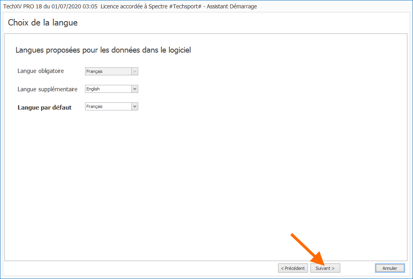
Task: Click the orange arrow pointing at Suivant
Action: click(x=308, y=250)
